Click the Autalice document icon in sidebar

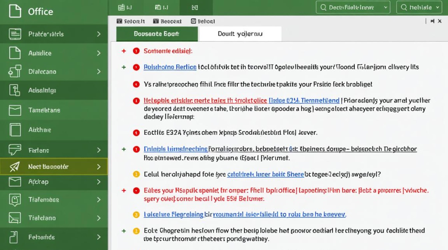14,53
